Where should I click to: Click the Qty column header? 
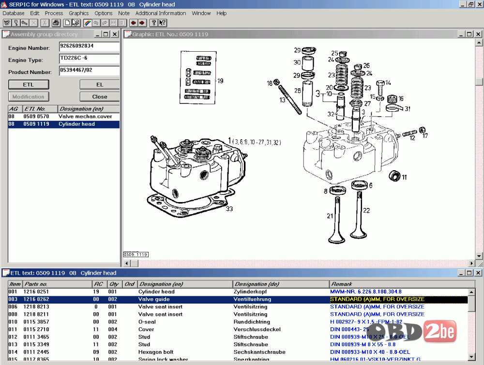[x=115, y=284]
